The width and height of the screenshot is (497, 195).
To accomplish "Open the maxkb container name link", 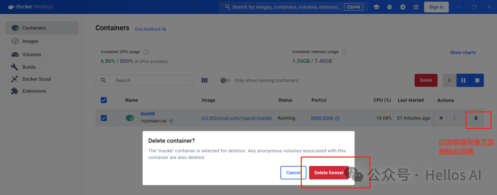I will [x=148, y=113].
